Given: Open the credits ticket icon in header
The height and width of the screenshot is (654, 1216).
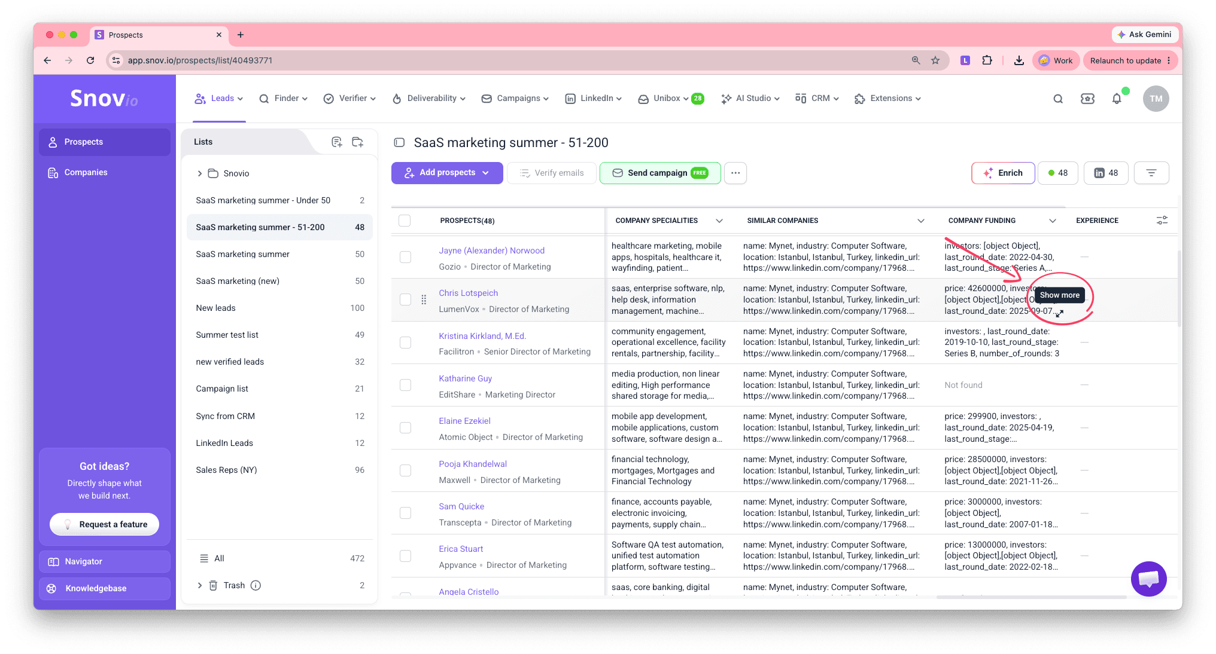Looking at the screenshot, I should click(x=1087, y=99).
